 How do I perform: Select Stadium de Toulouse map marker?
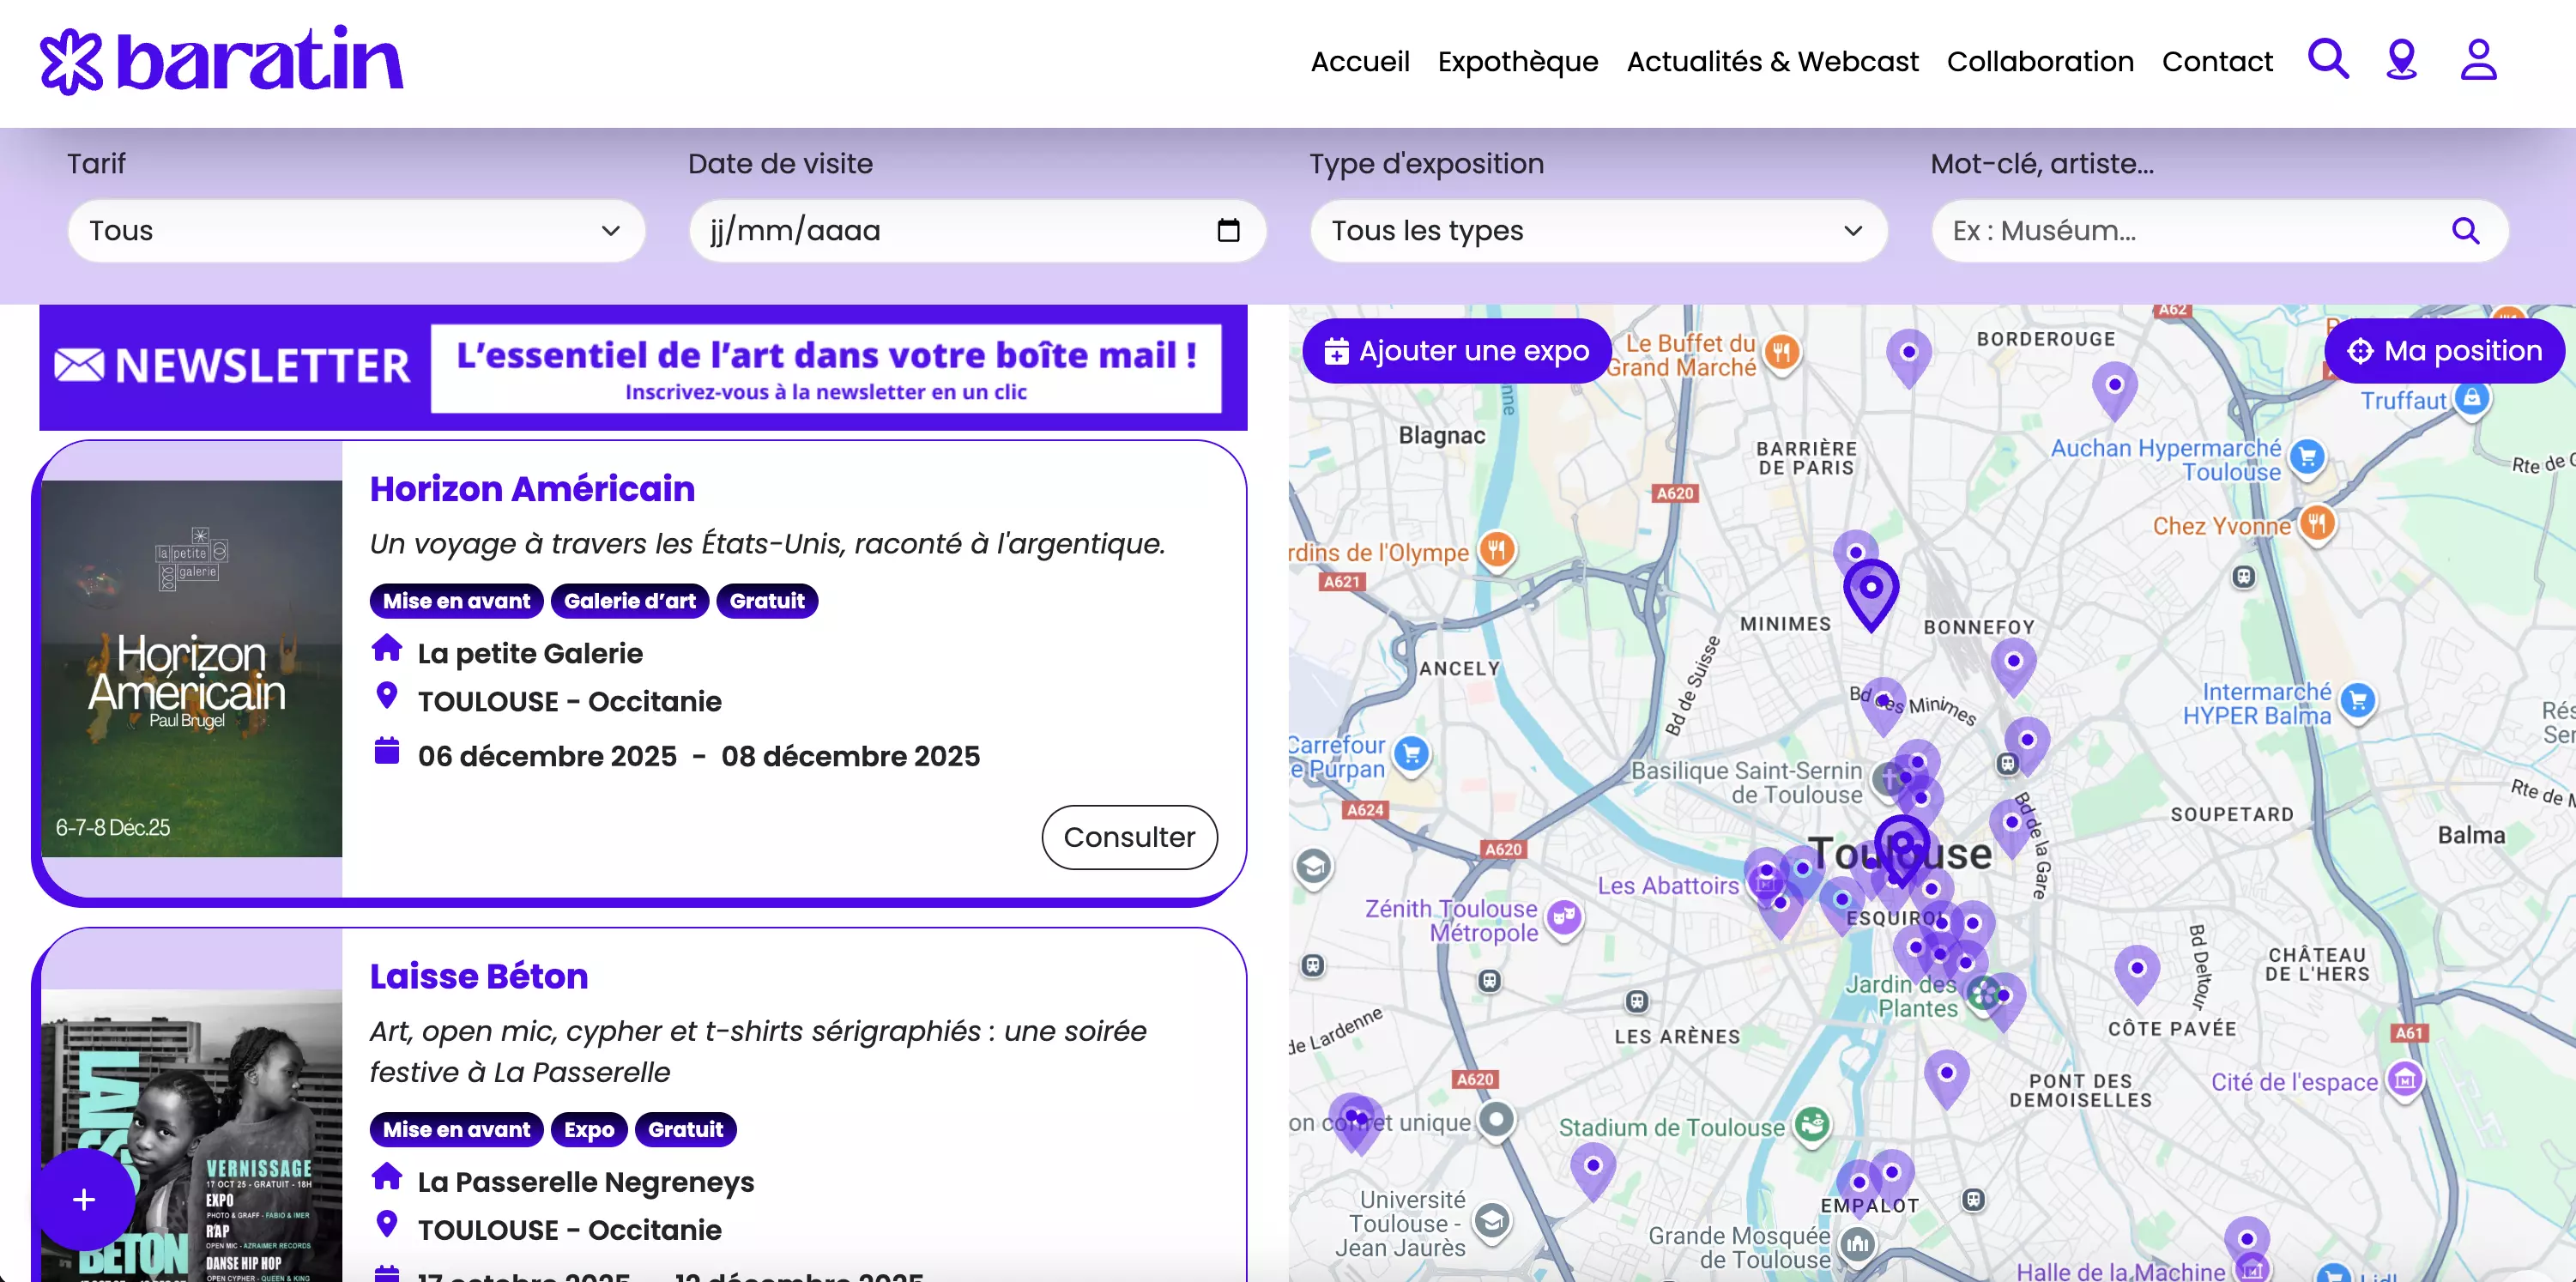[1811, 1124]
